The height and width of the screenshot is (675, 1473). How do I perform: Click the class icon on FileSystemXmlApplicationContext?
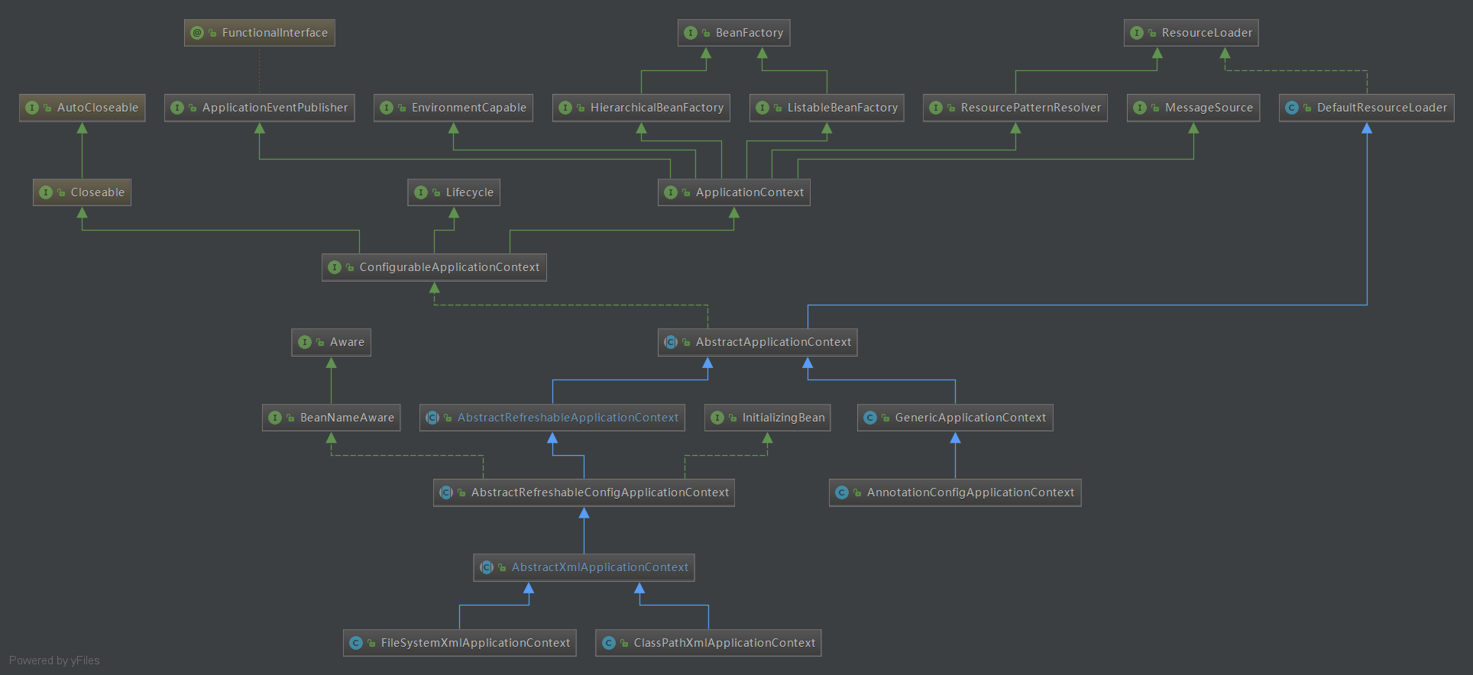point(356,643)
